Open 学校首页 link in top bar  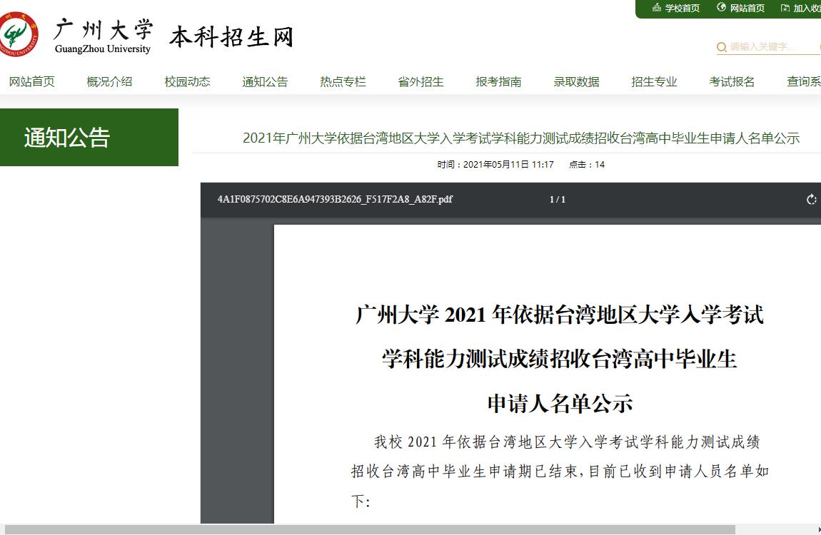683,8
